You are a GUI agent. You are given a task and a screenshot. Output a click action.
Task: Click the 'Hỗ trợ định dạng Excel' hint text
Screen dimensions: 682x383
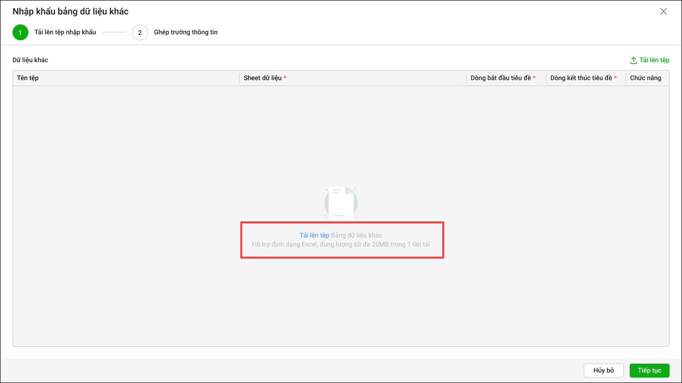click(x=341, y=244)
